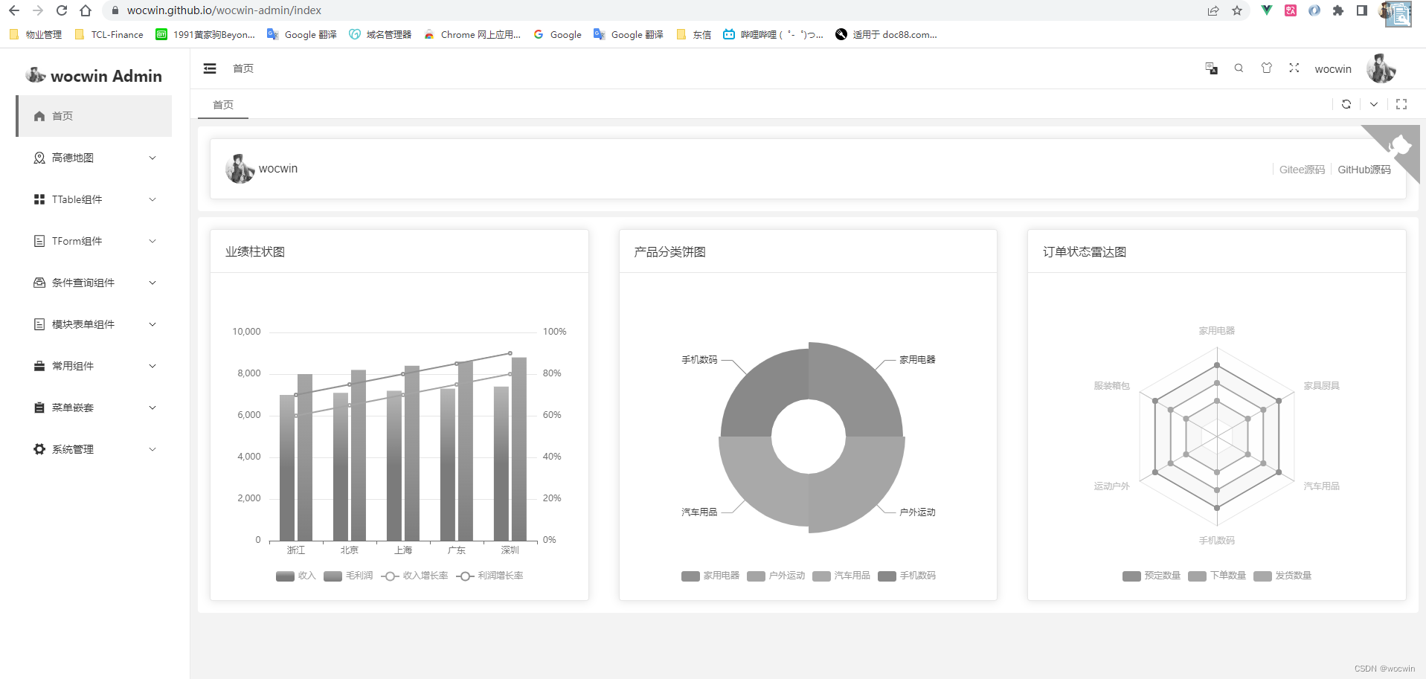Go to the home icon 首页 in the sidebar
Viewport: 1426px width, 679px height.
coord(39,116)
